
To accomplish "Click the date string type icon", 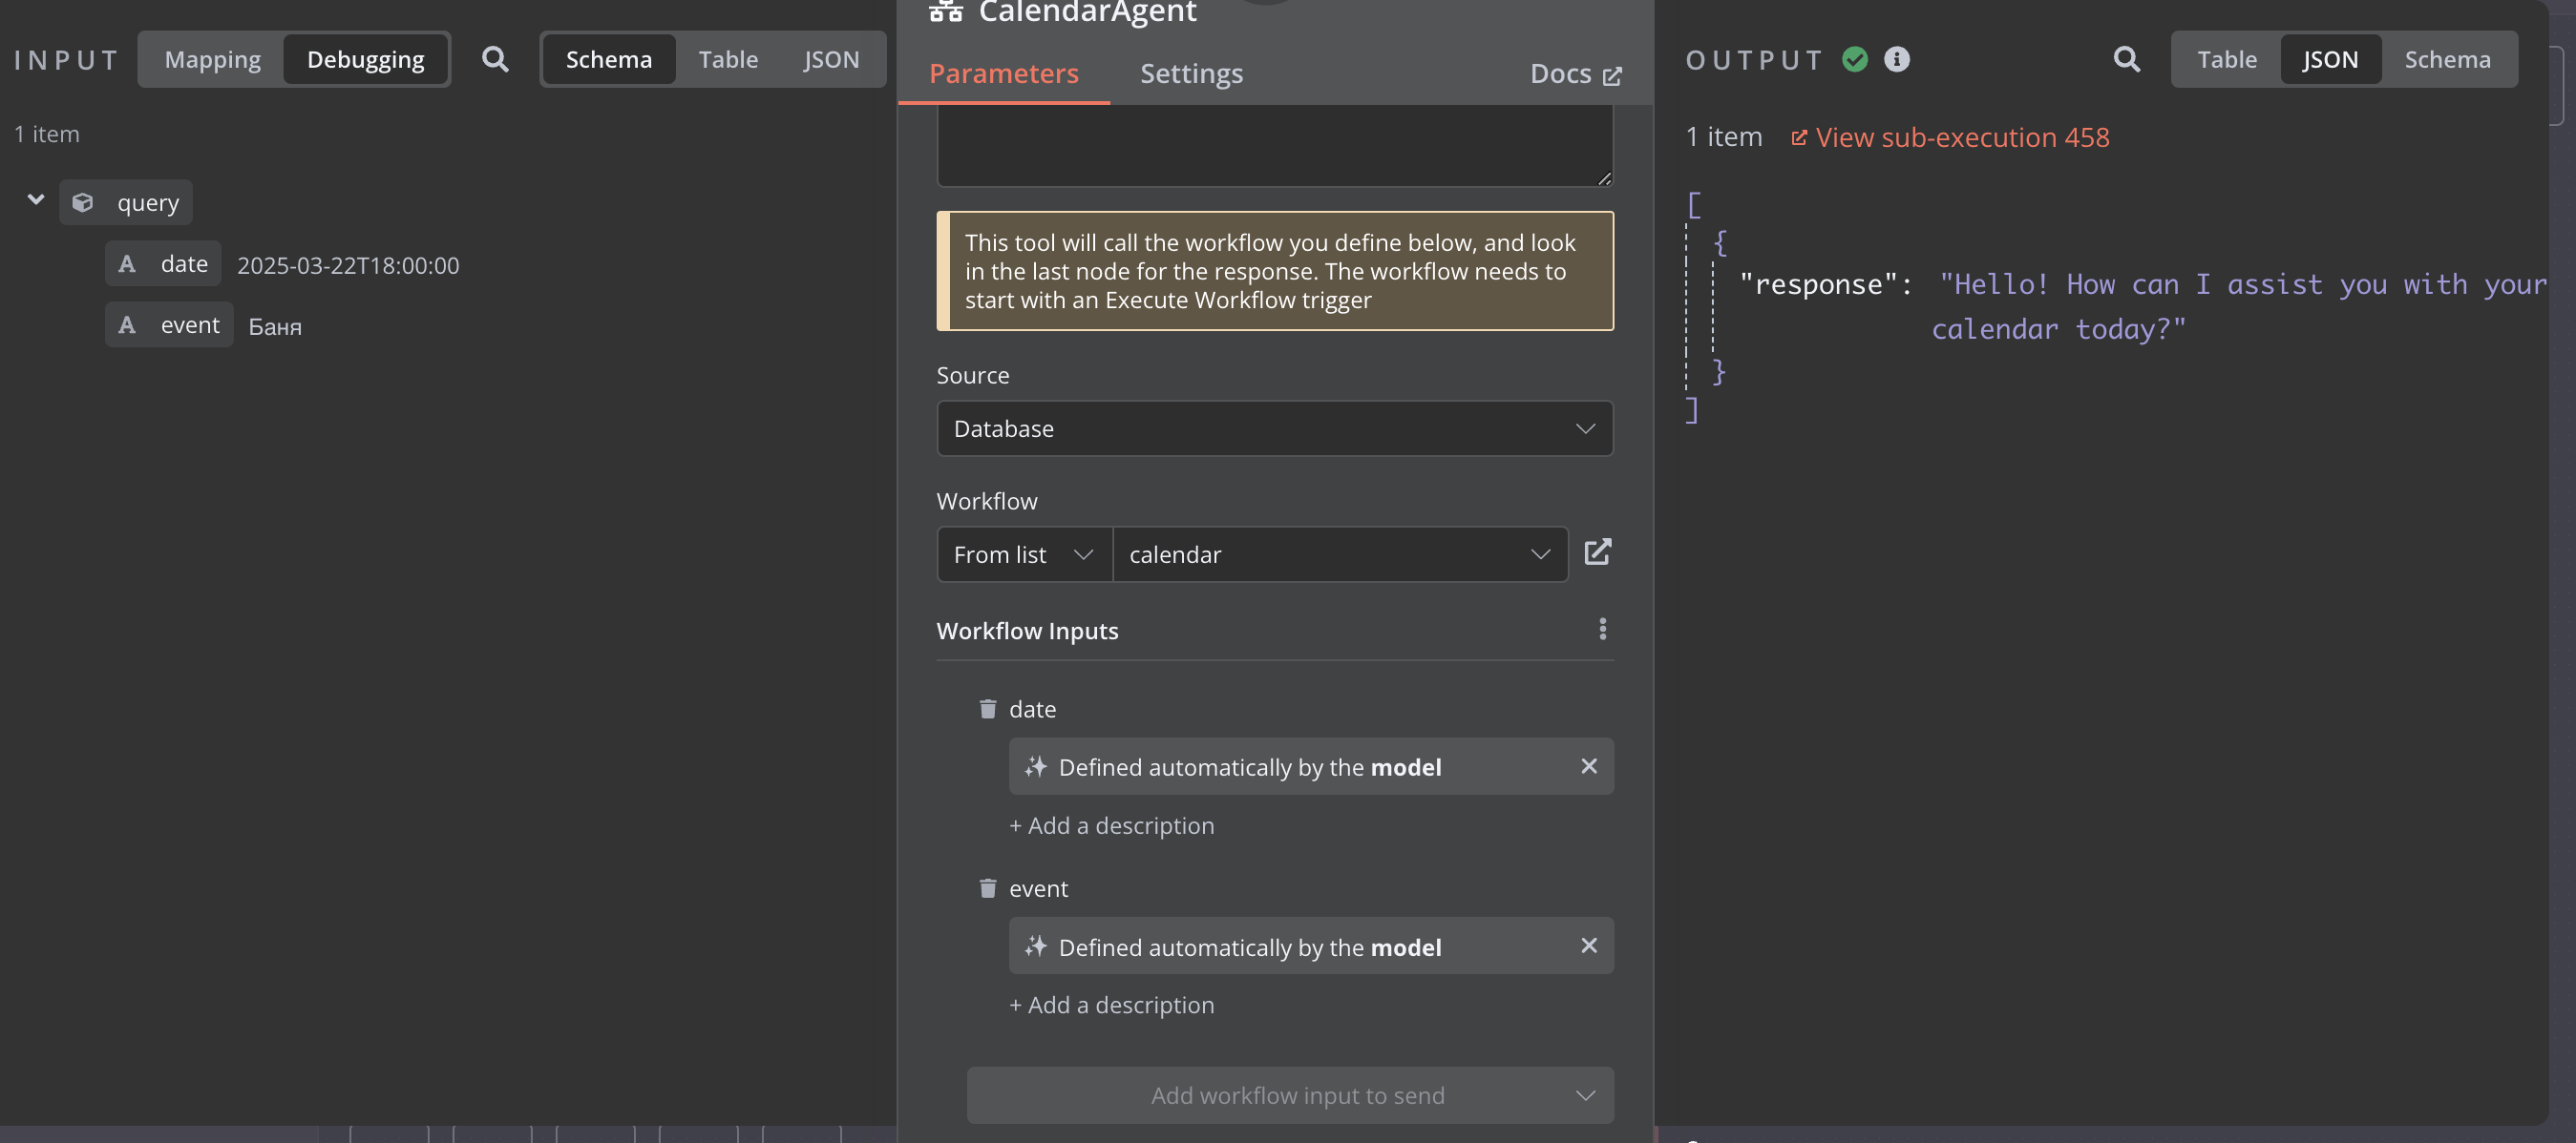I will (127, 263).
